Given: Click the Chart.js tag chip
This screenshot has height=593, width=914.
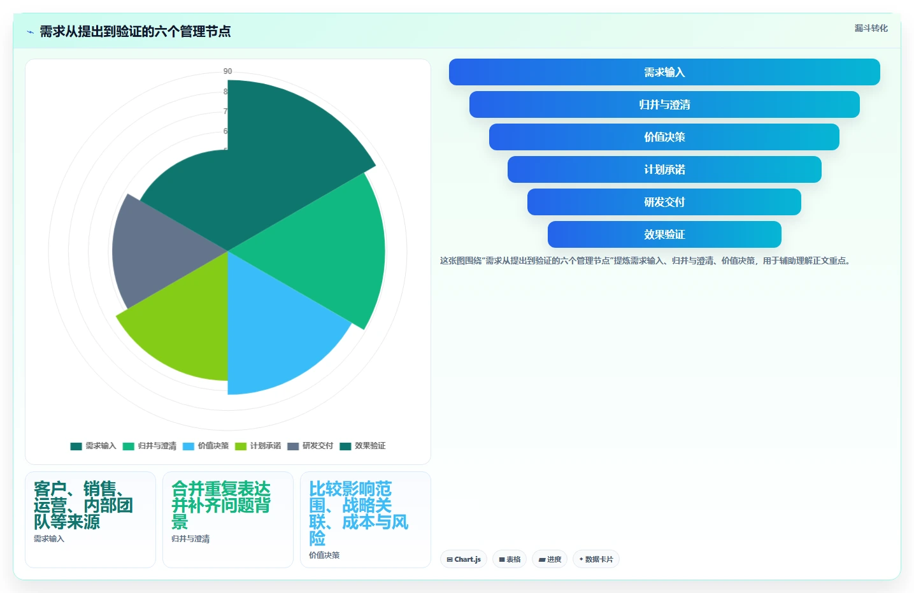Looking at the screenshot, I should (x=464, y=559).
